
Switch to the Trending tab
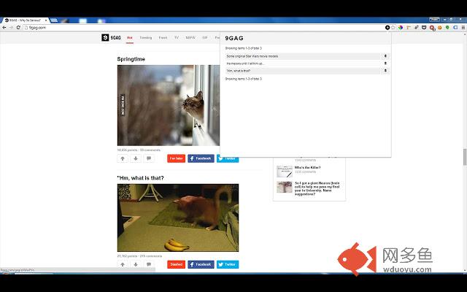point(146,38)
